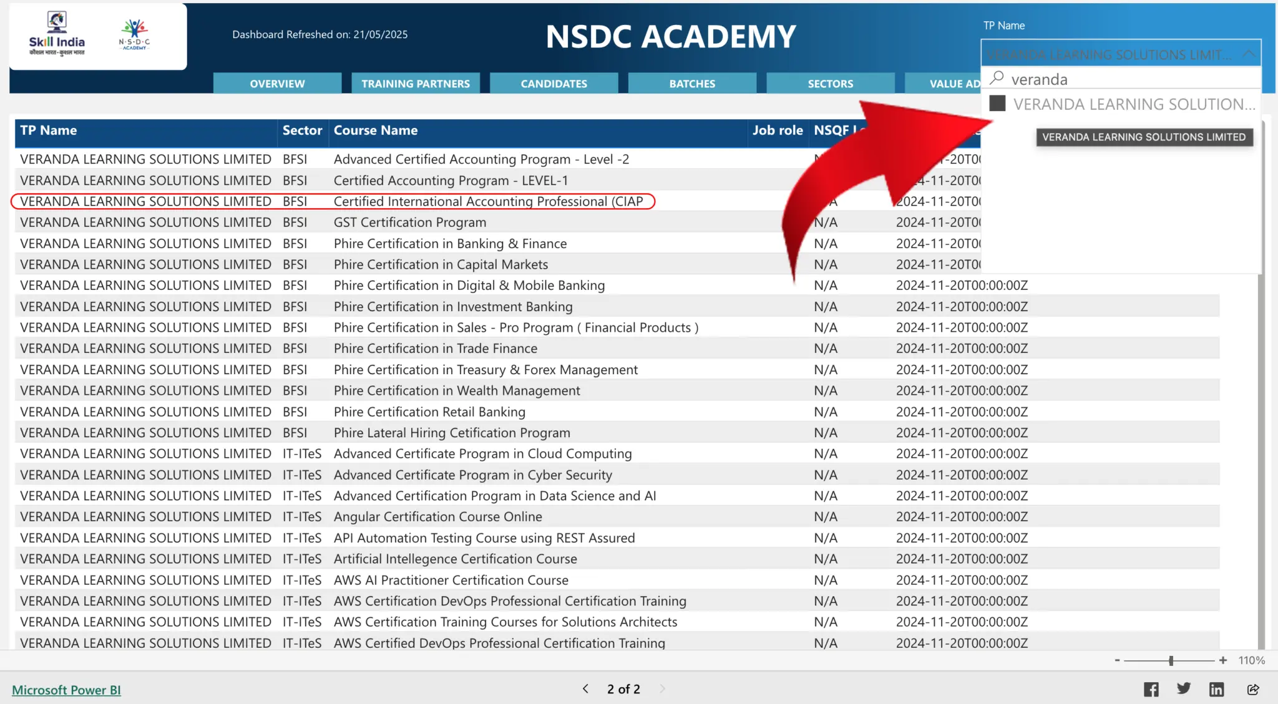Check VERANDA LEARNING SOLUTION checkbox
Image resolution: width=1278 pixels, height=704 pixels.
tap(997, 104)
